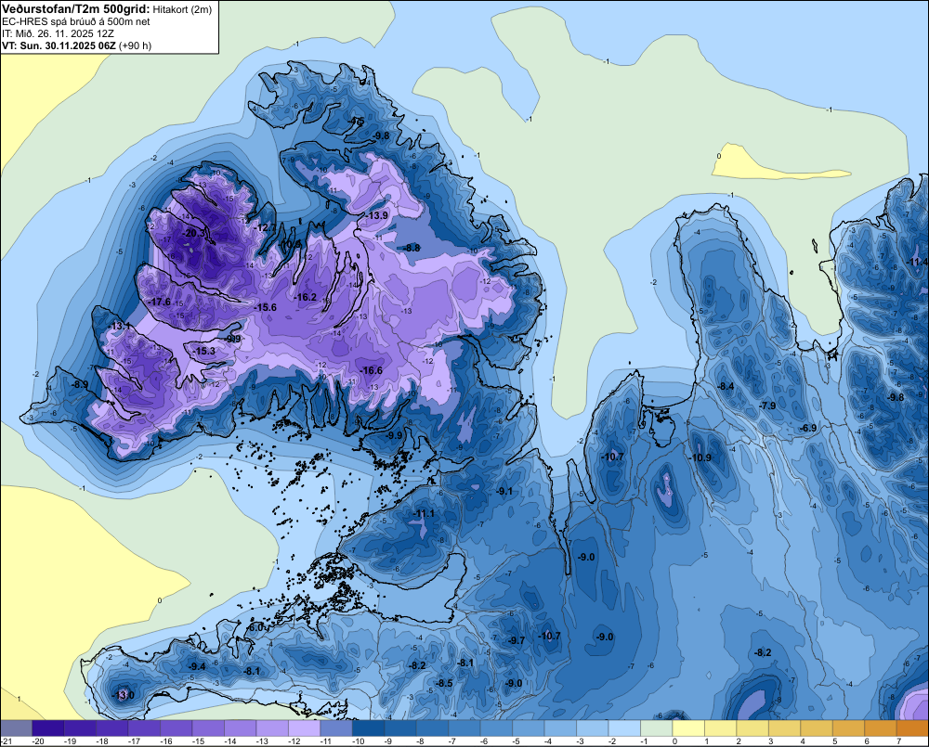Click the -8.8 temperature label
929x747 pixels.
point(411,248)
